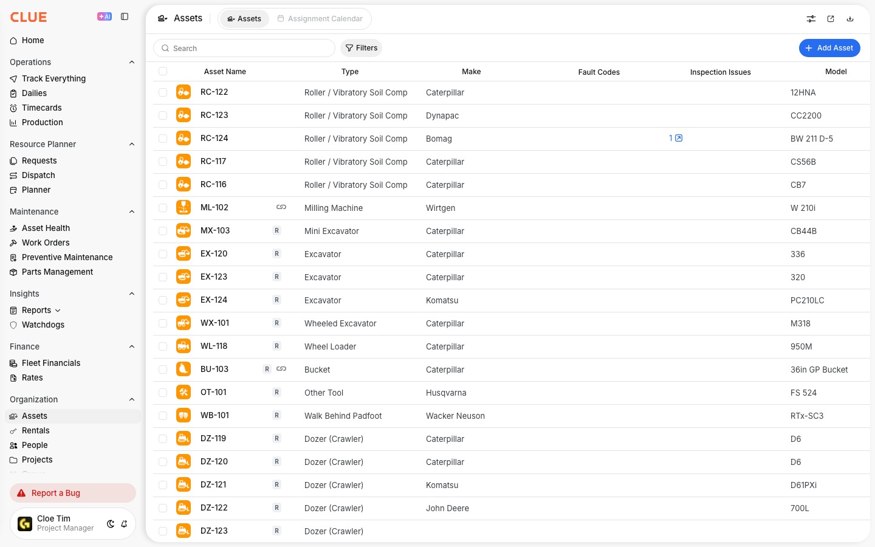Check the WB-101 row checkbox

163,416
